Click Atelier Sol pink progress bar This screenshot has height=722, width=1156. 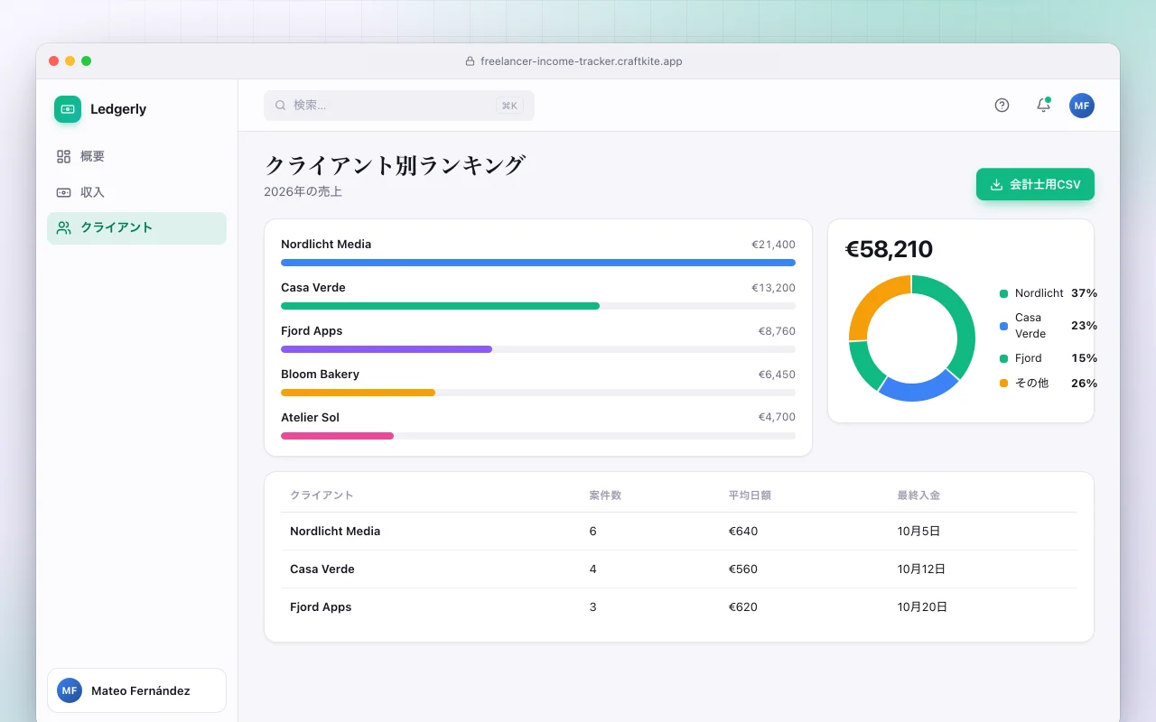[337, 436]
